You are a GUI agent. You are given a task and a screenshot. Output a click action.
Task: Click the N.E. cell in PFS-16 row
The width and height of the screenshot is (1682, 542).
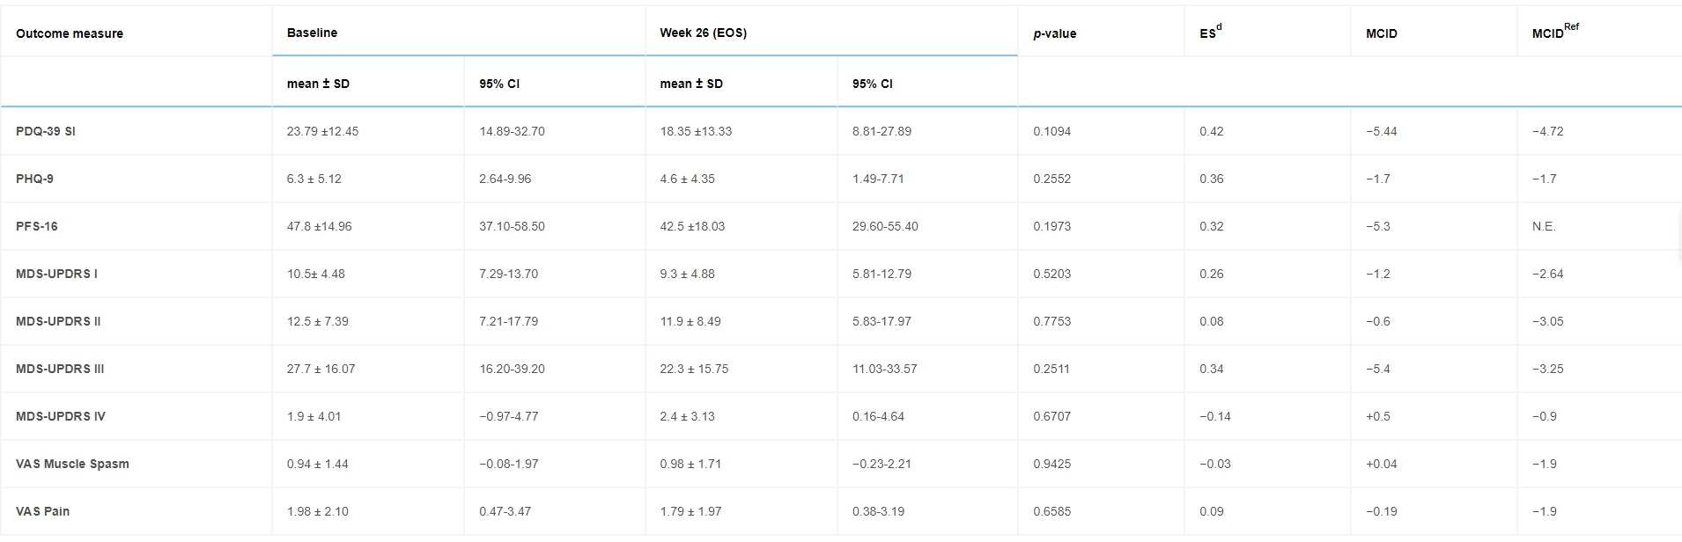1544,226
